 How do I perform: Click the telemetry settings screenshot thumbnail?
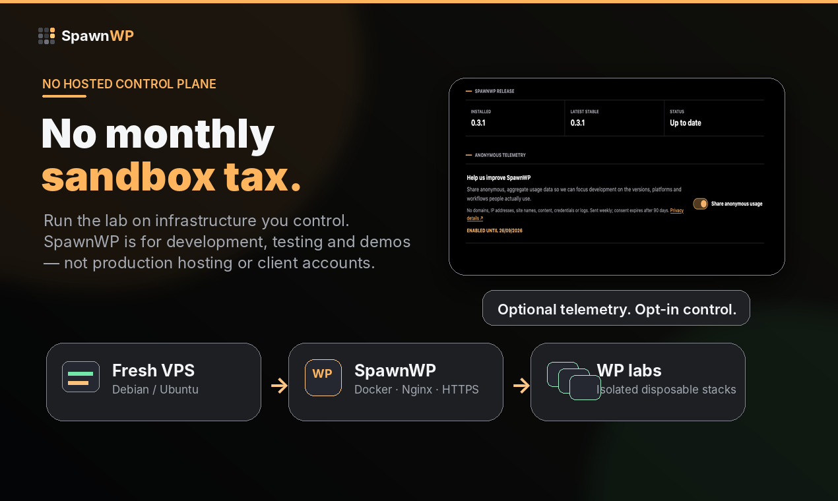coord(617,177)
